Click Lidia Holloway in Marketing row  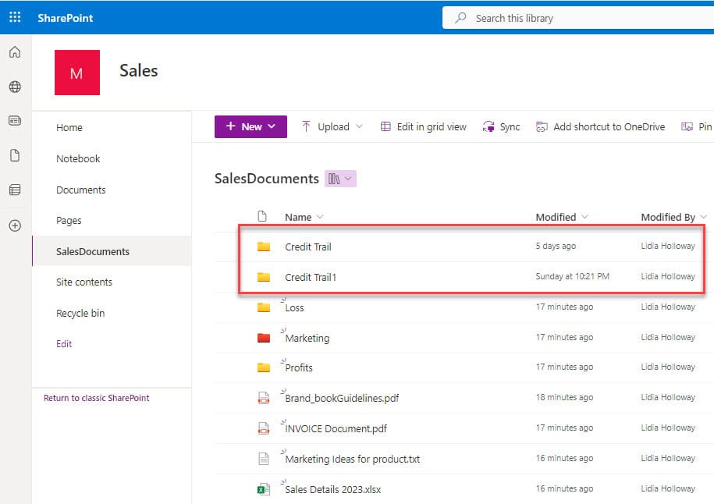[668, 337]
